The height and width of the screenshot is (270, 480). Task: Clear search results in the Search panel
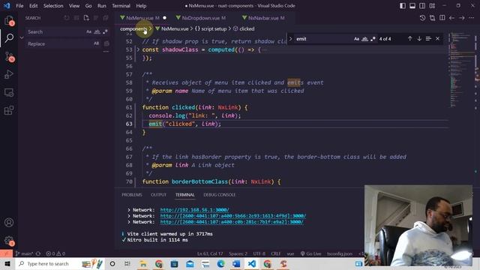(76, 18)
